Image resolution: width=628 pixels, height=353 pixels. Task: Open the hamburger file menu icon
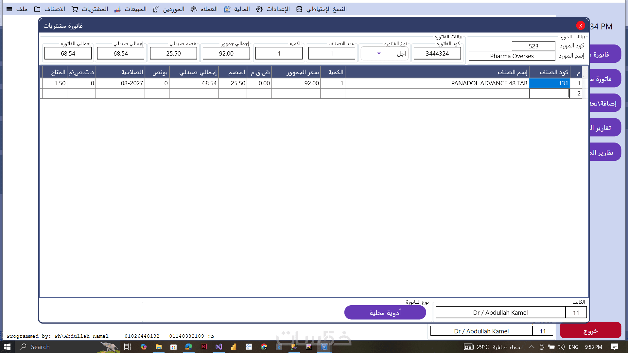tap(9, 9)
